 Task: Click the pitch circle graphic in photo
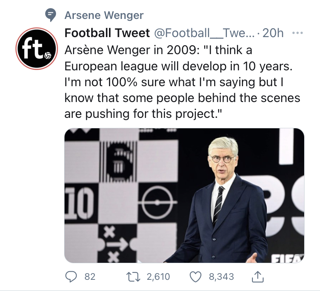tap(157, 203)
